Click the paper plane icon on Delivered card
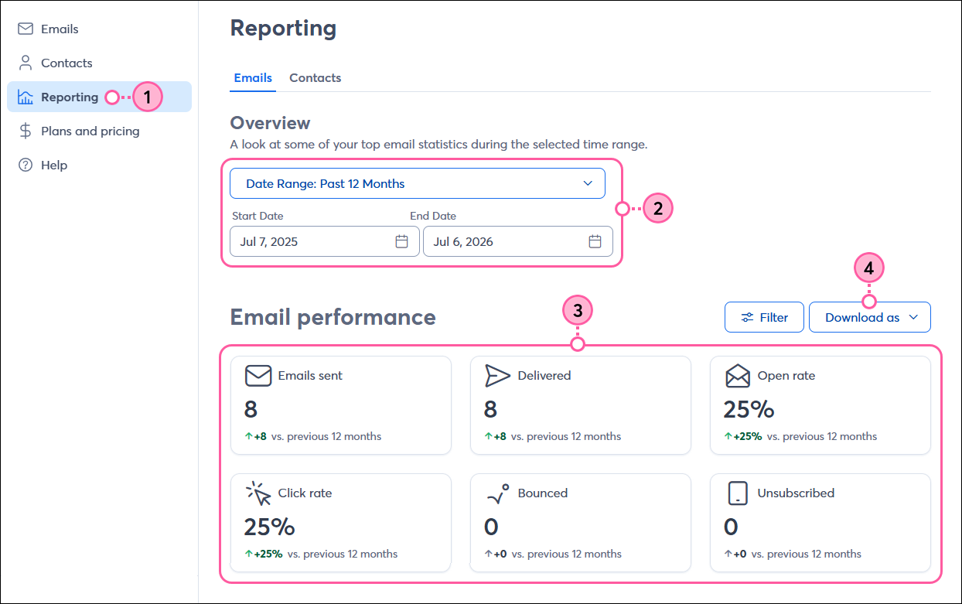The height and width of the screenshot is (604, 962). (x=497, y=376)
